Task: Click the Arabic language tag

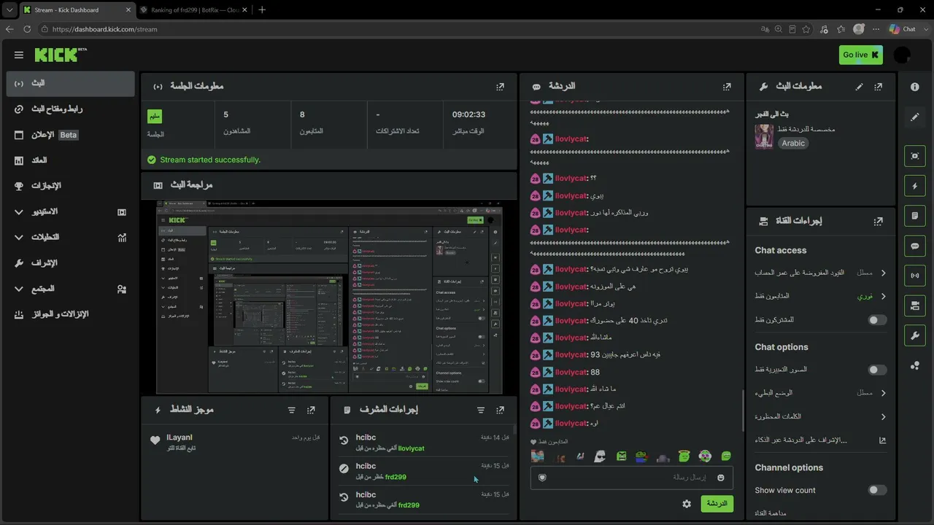Action: [793, 143]
